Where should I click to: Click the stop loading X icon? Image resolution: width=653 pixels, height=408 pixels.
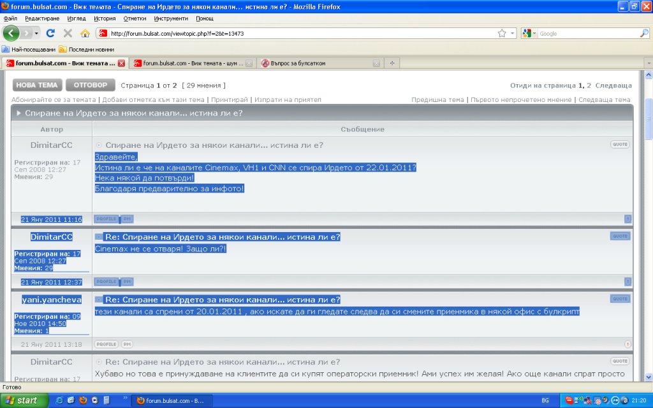[68, 33]
